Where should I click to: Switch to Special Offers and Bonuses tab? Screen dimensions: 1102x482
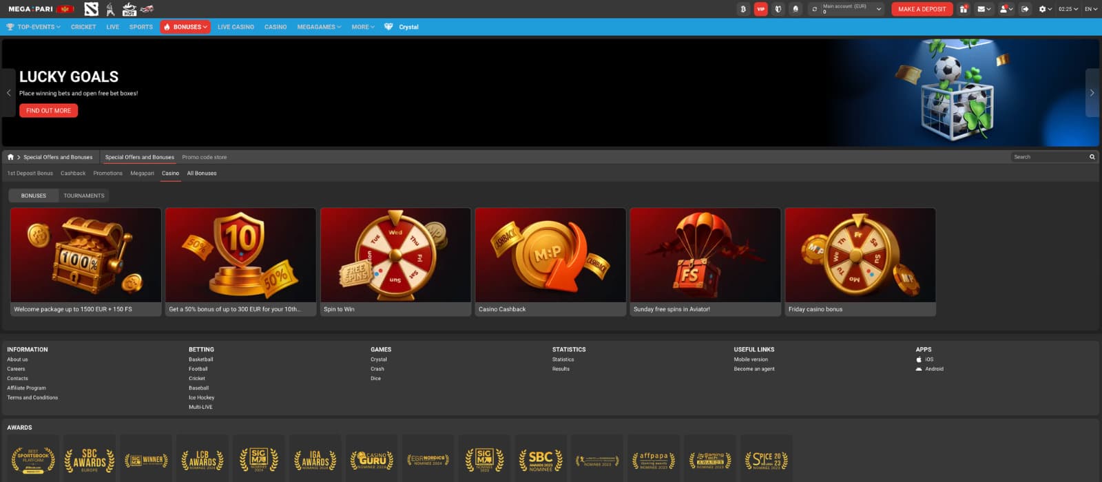[x=140, y=157]
